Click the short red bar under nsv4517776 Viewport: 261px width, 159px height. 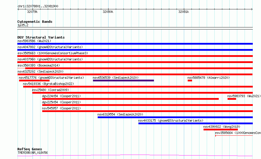(34, 81)
